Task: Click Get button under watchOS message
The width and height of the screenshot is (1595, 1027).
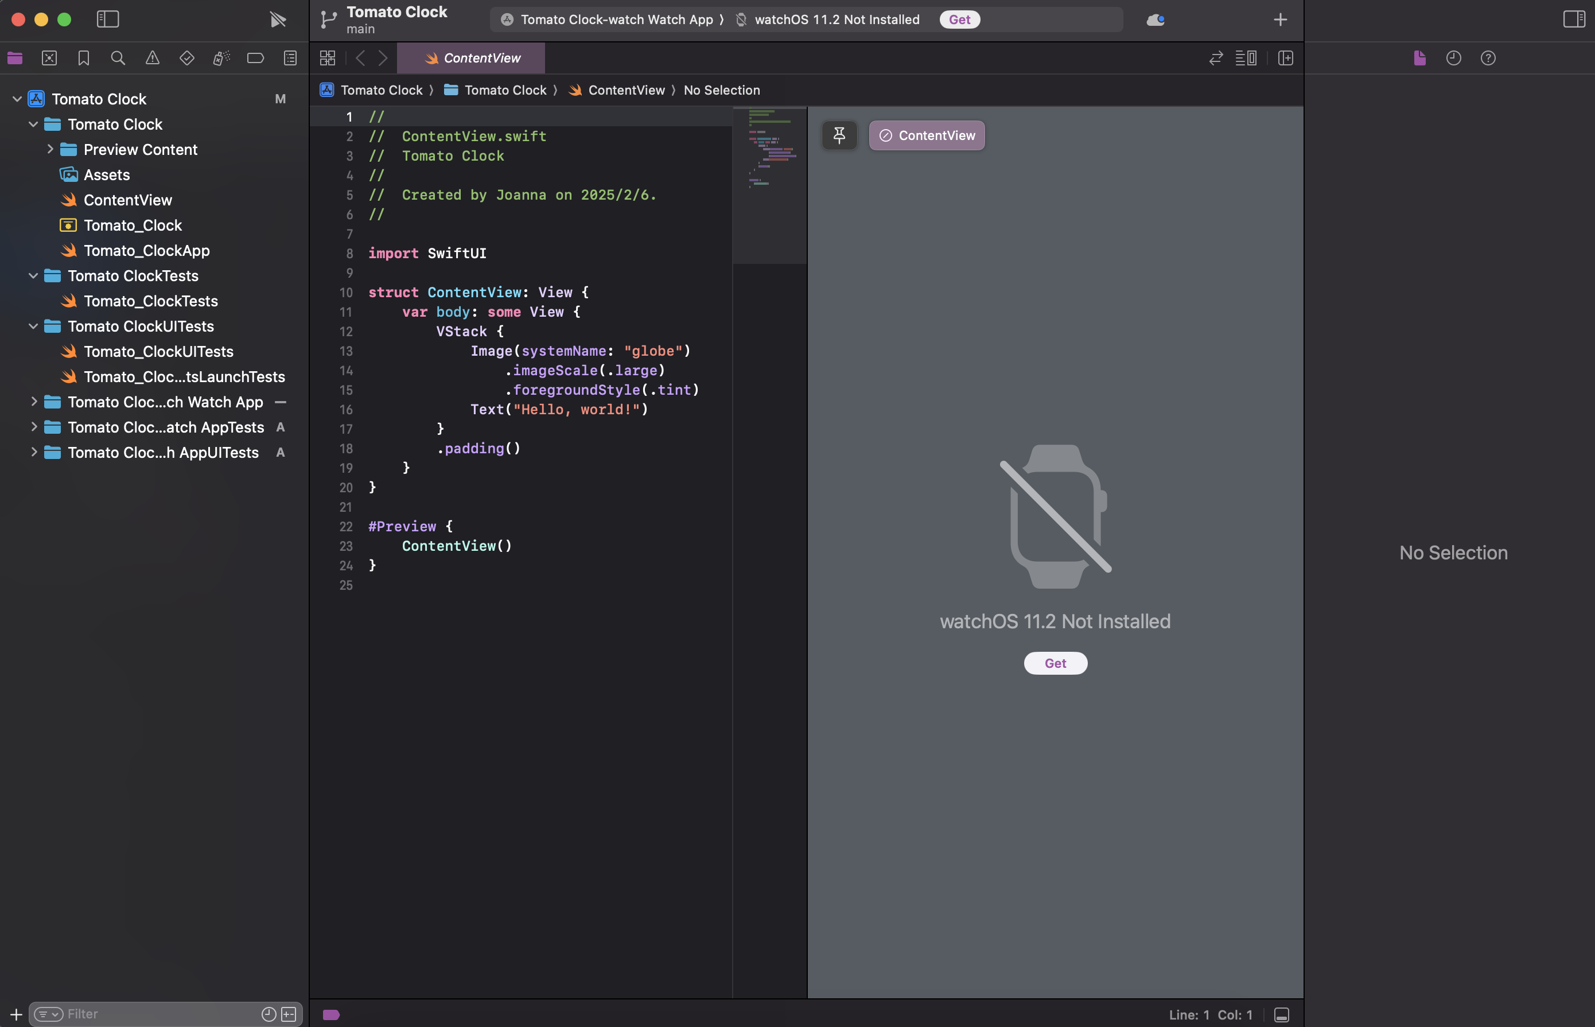Action: point(1055,663)
